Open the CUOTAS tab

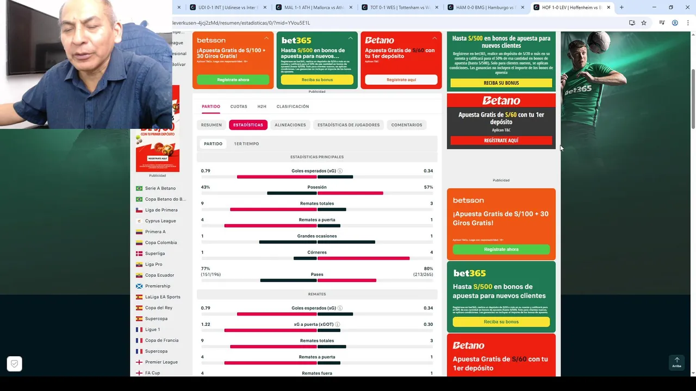tap(239, 106)
